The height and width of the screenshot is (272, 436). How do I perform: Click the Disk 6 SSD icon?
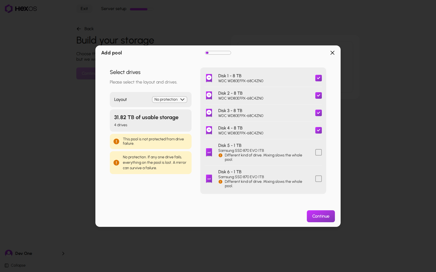209,179
